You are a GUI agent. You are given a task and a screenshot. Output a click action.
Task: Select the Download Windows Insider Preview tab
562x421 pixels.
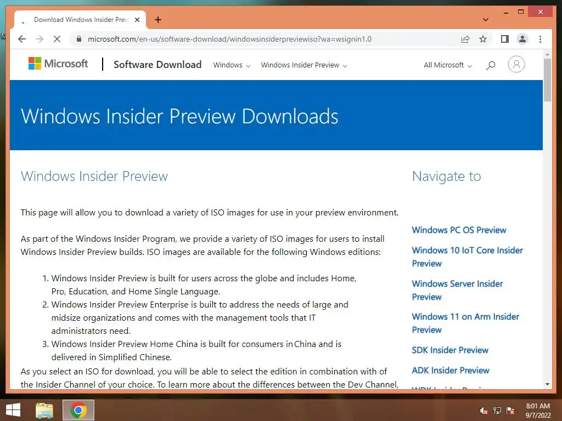(80, 20)
